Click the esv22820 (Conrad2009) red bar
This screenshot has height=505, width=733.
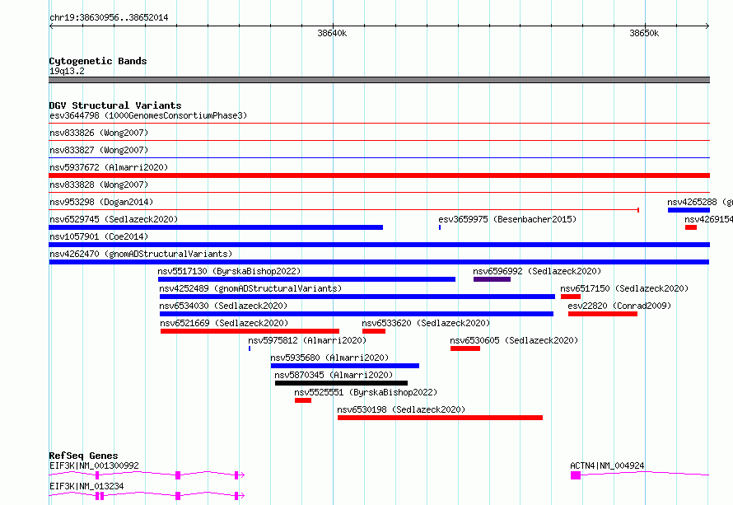(x=603, y=314)
